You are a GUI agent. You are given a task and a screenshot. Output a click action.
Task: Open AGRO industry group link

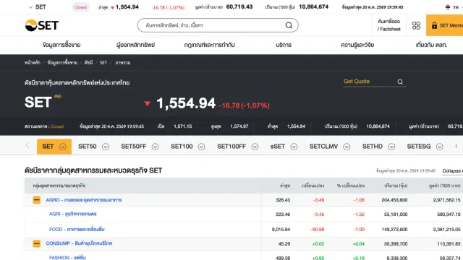(x=84, y=200)
